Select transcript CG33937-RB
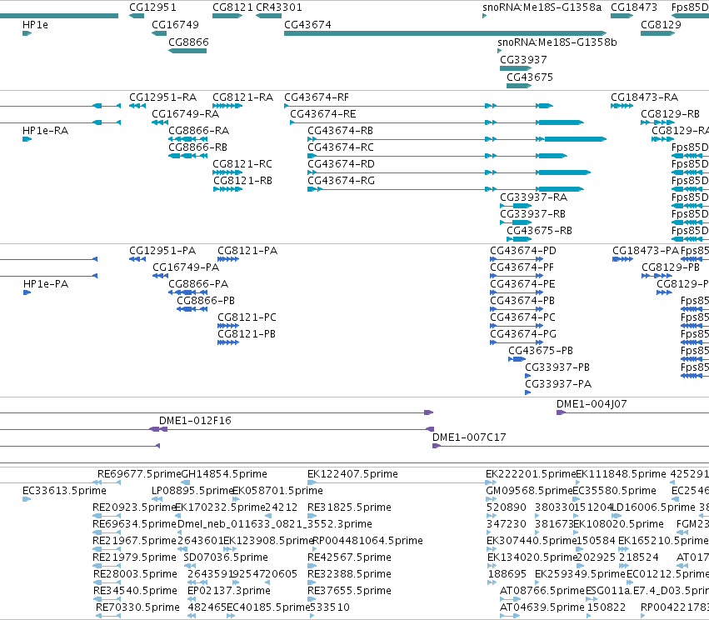Screen dimensions: 709x620 click(x=516, y=222)
